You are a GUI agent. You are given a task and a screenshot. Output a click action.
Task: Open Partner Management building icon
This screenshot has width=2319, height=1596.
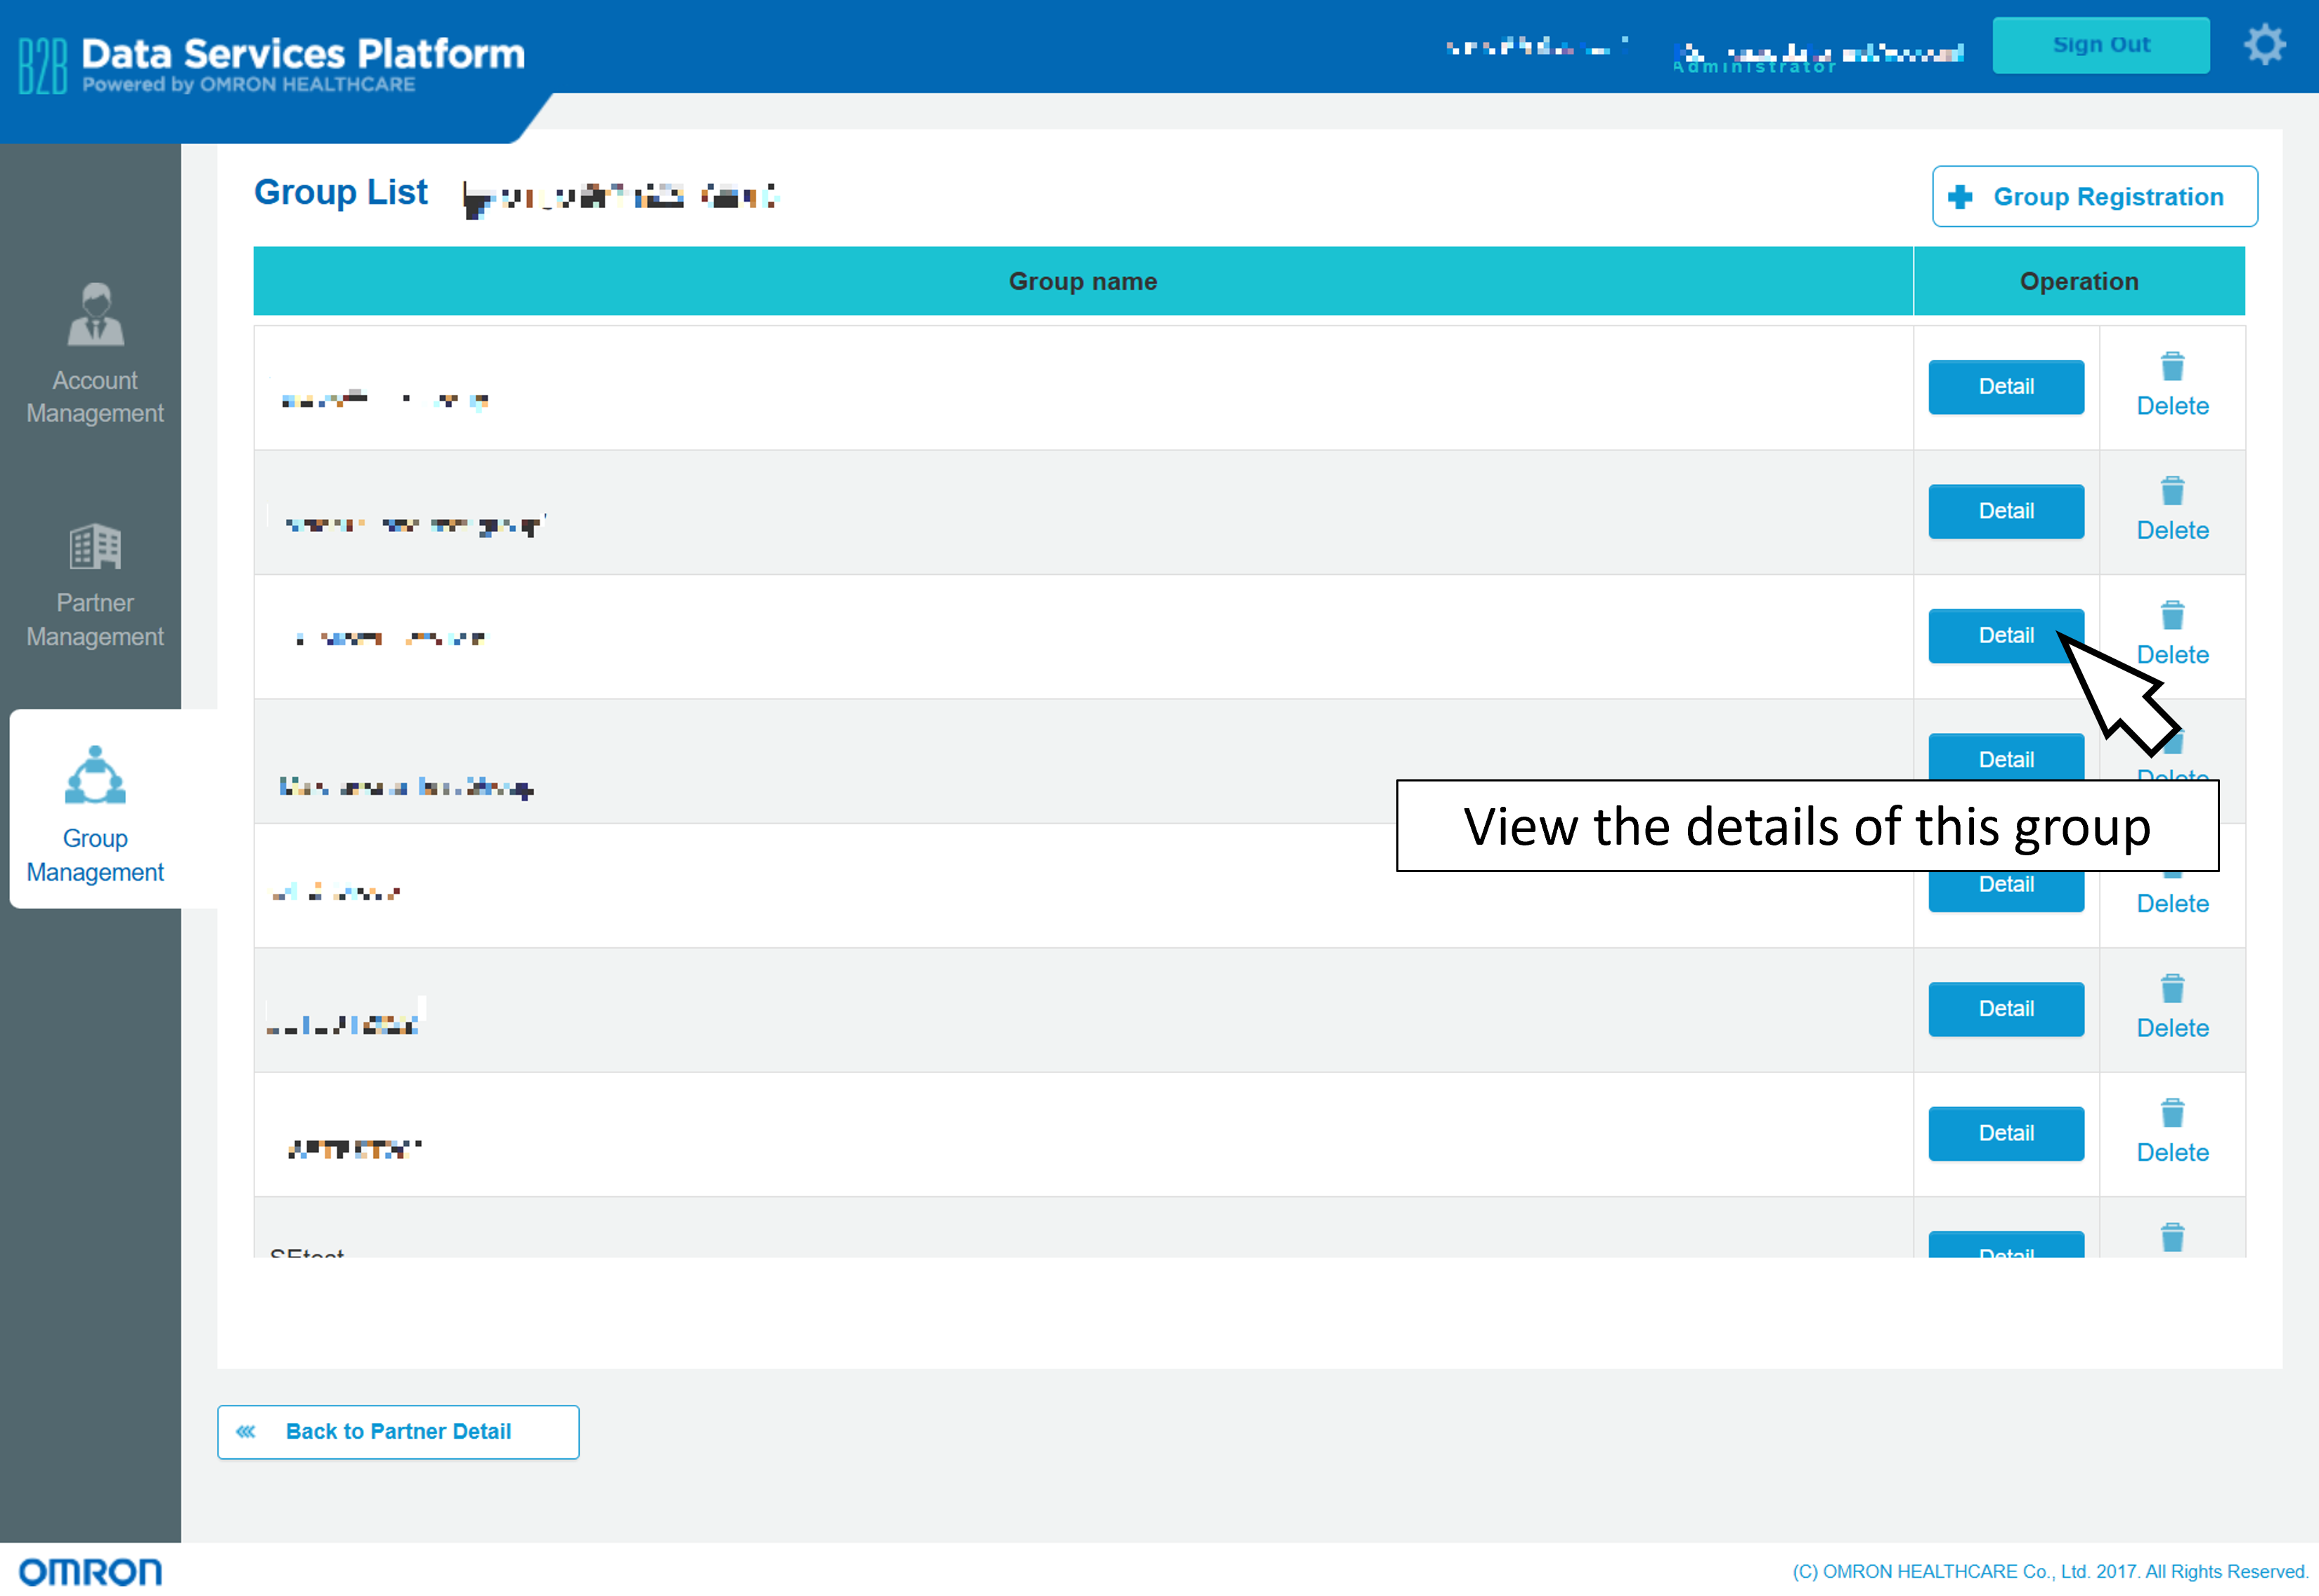coord(95,547)
